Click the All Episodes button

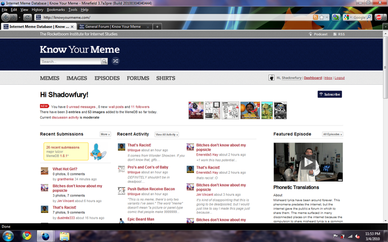[332, 134]
